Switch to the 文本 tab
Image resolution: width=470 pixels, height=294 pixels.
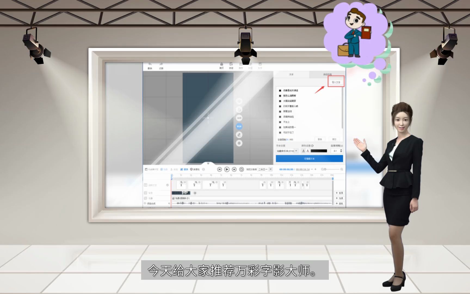(x=291, y=74)
